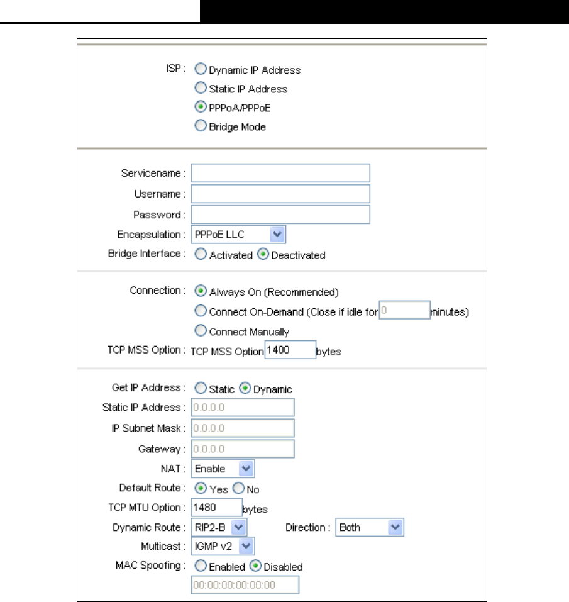Select Static IP Address ISP option

point(201,87)
